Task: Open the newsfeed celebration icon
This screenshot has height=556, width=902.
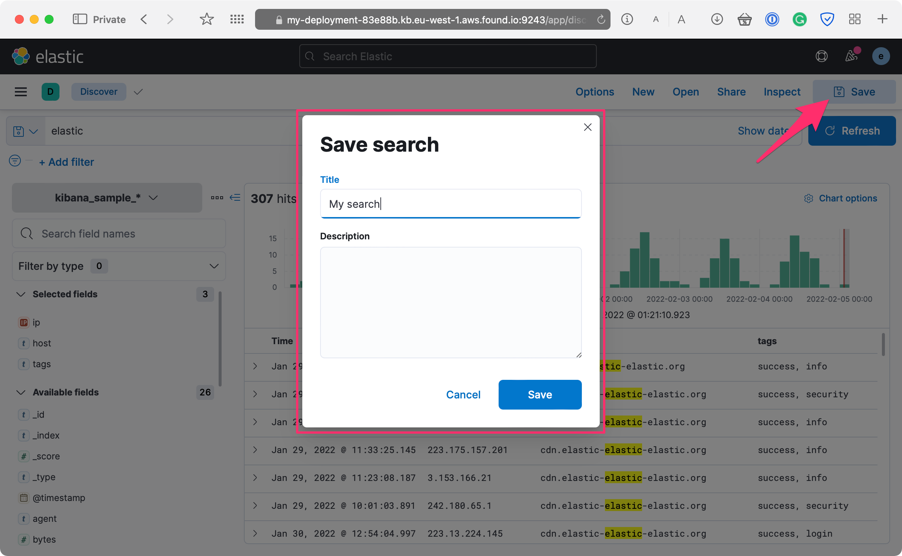Action: (x=851, y=56)
